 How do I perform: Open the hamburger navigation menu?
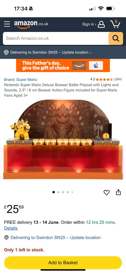[x=7, y=24]
